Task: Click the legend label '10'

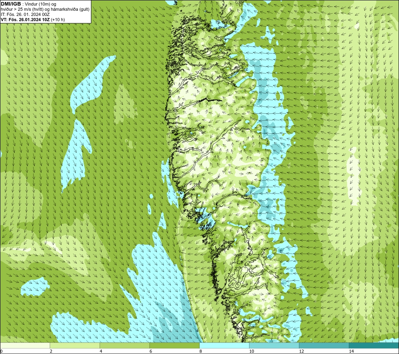Action: click(x=251, y=352)
